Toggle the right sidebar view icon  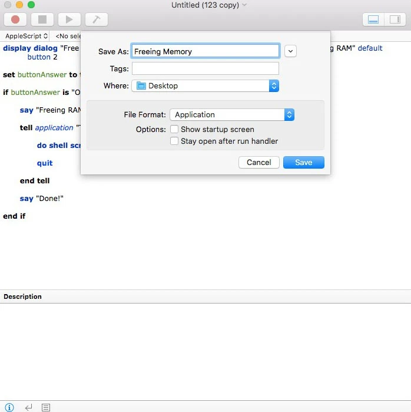pyautogui.click(x=395, y=19)
